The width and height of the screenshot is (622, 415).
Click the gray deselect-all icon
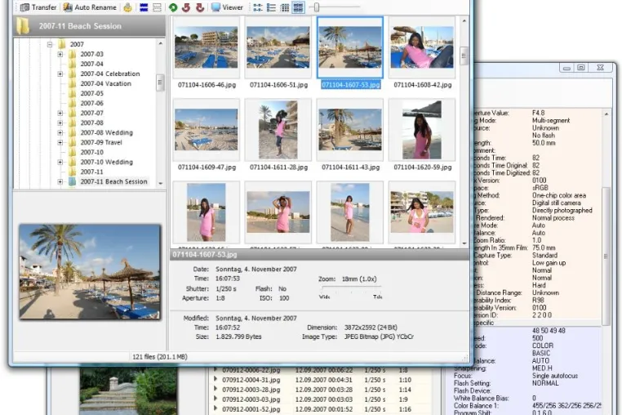(157, 7)
